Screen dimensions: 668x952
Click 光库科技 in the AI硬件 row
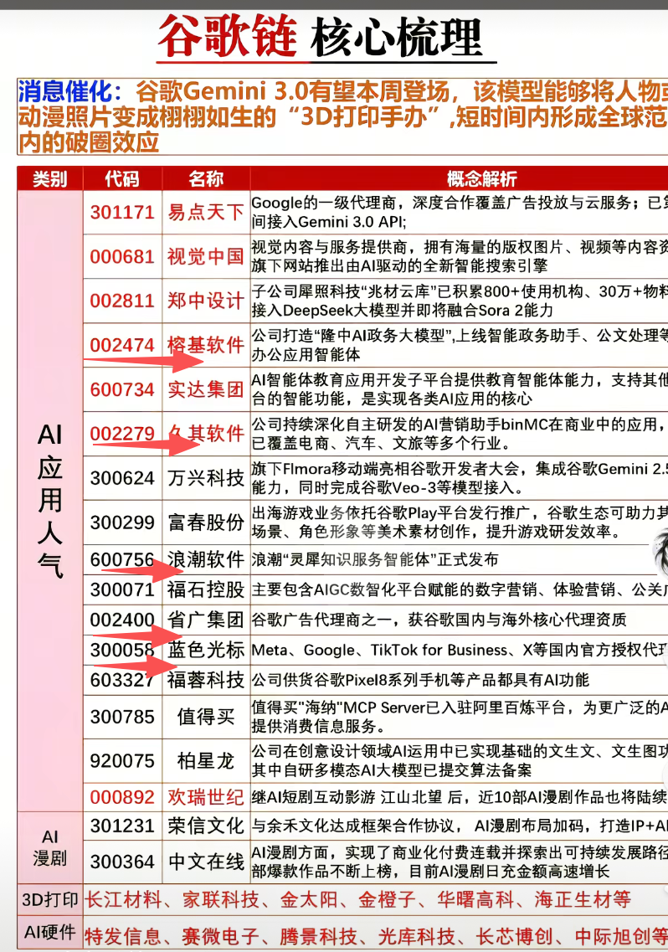[417, 936]
